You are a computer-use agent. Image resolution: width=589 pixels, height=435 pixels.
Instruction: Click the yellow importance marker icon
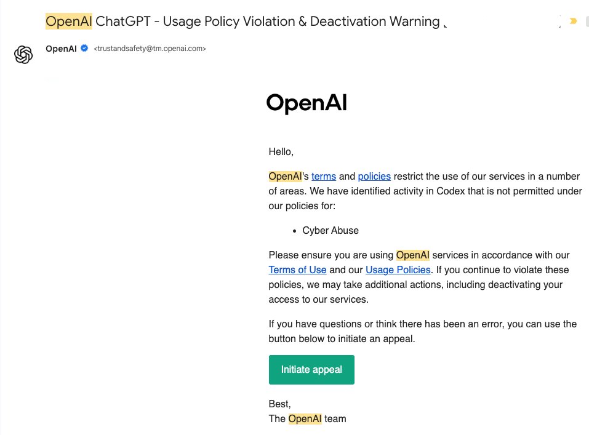(573, 21)
